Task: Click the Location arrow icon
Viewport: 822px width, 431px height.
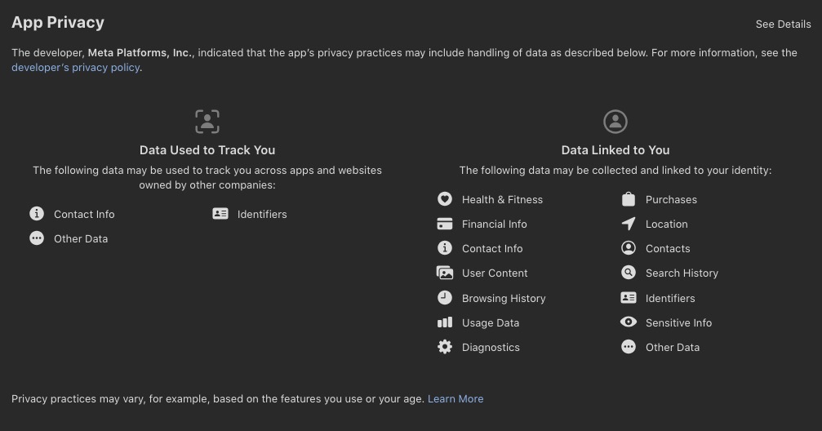Action: point(628,224)
